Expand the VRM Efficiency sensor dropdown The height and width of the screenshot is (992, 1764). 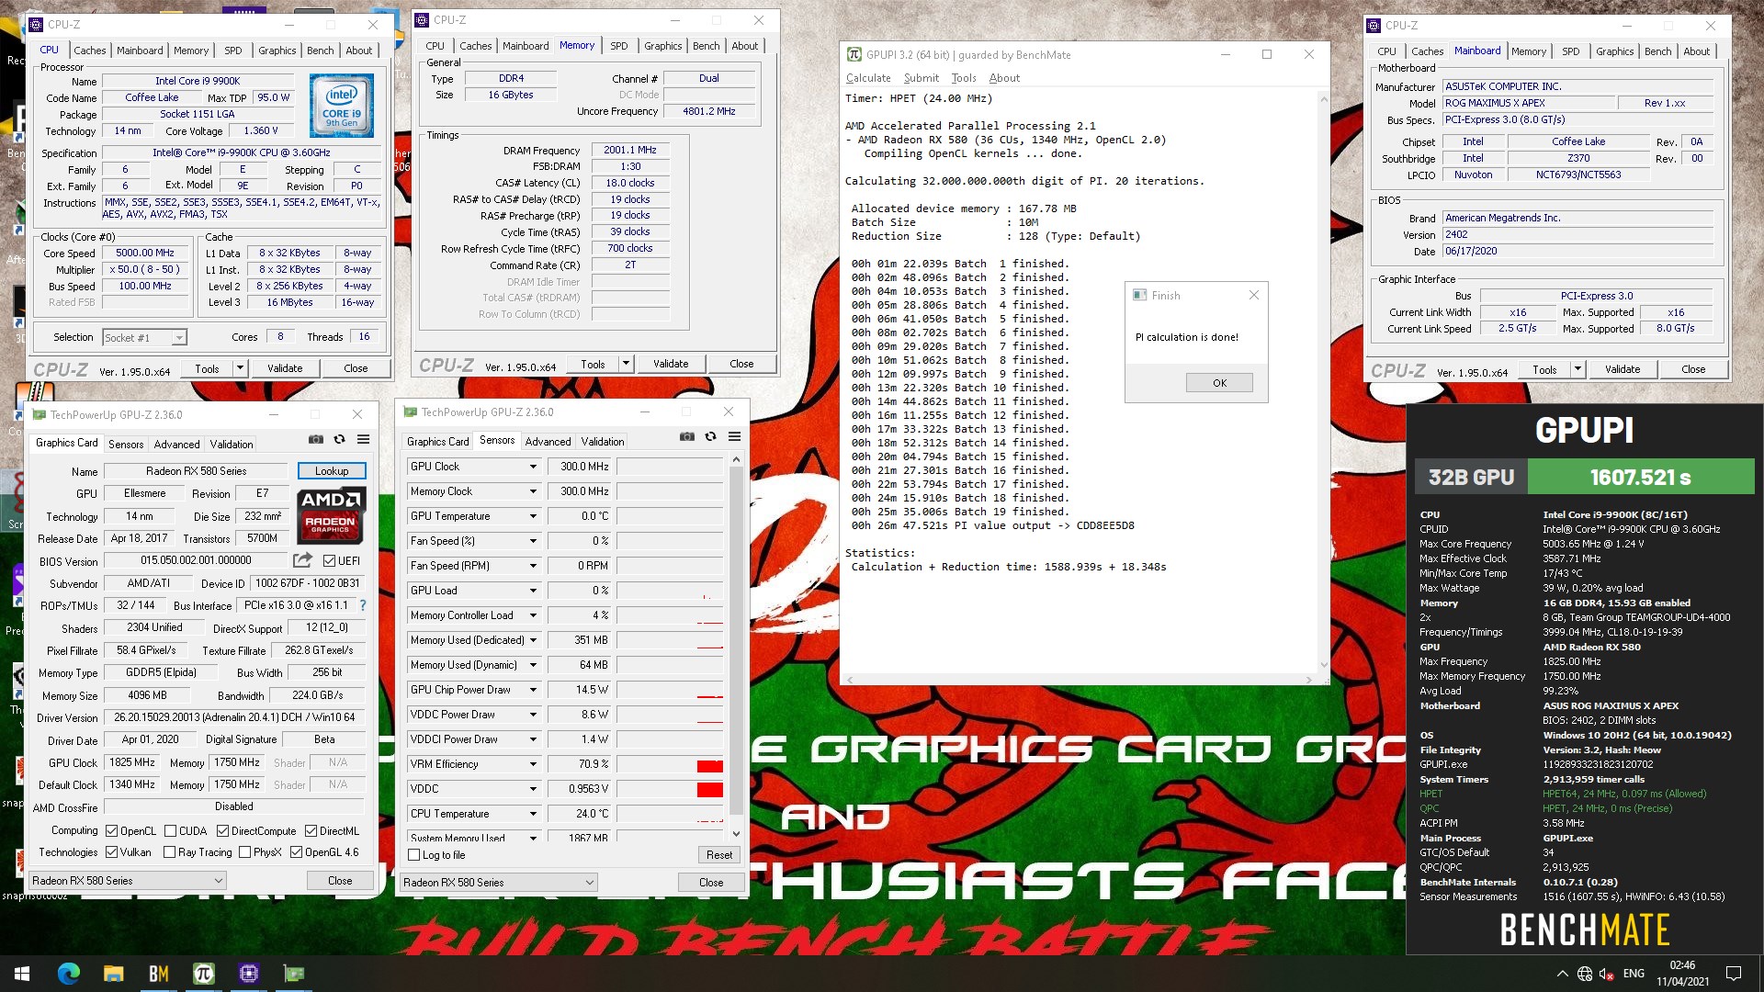coord(532,764)
